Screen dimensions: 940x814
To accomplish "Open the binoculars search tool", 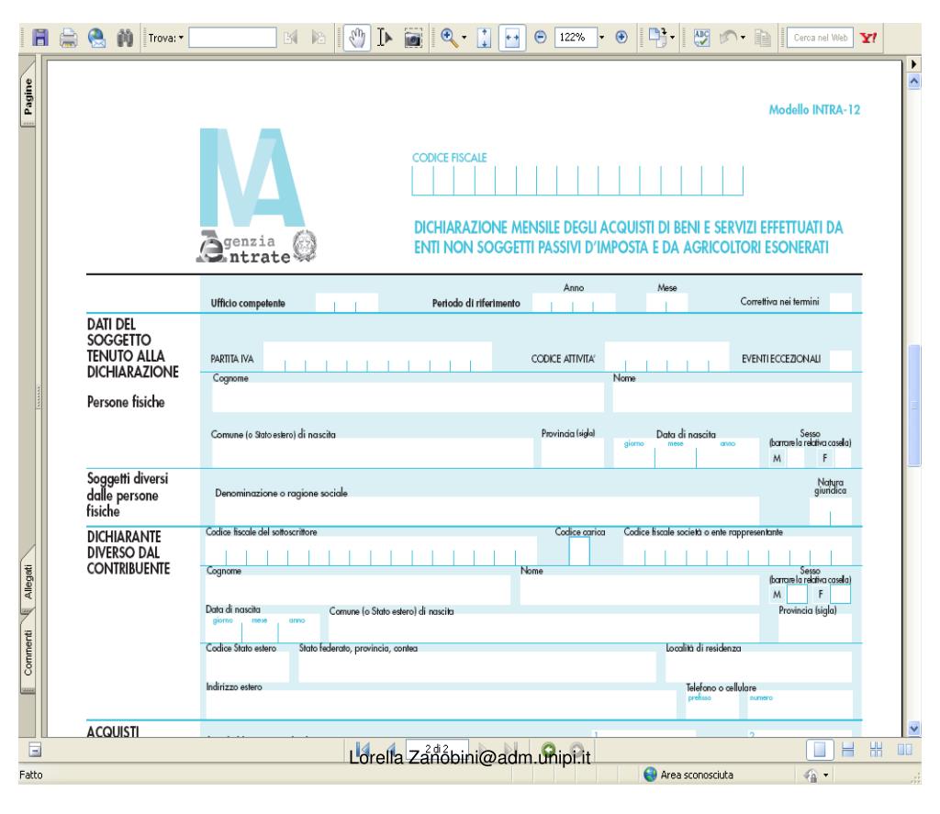I will point(125,38).
